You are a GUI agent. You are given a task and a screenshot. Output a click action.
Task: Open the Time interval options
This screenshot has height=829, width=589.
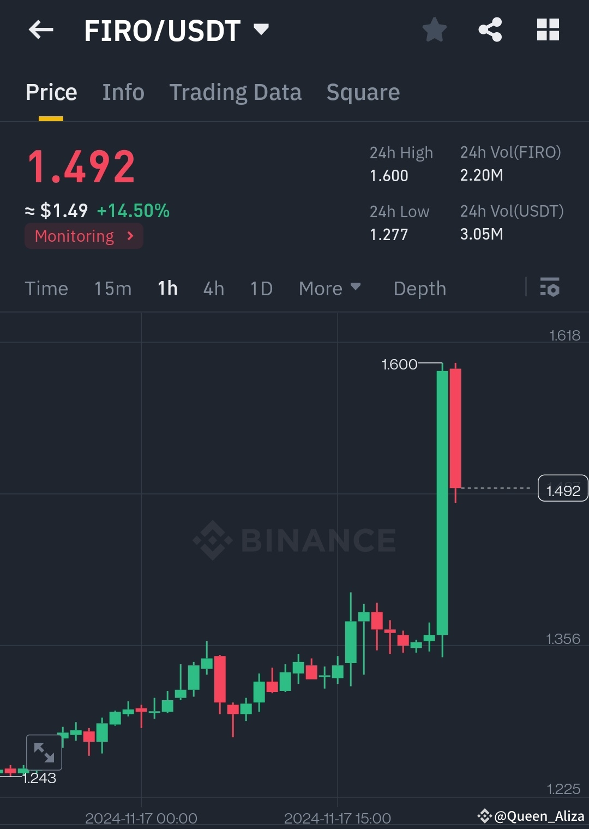pyautogui.click(x=46, y=288)
